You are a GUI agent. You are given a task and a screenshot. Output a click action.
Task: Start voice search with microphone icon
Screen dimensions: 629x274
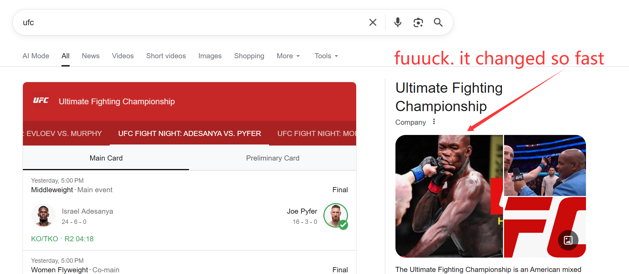point(397,22)
